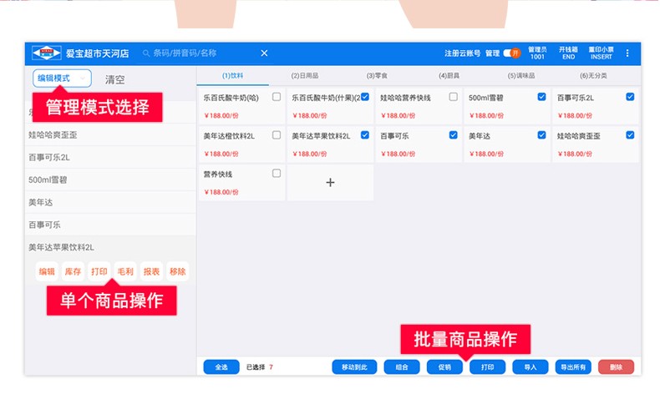
Task: Uncheck the 500ml雪碧 product checkbox
Action: coord(541,98)
